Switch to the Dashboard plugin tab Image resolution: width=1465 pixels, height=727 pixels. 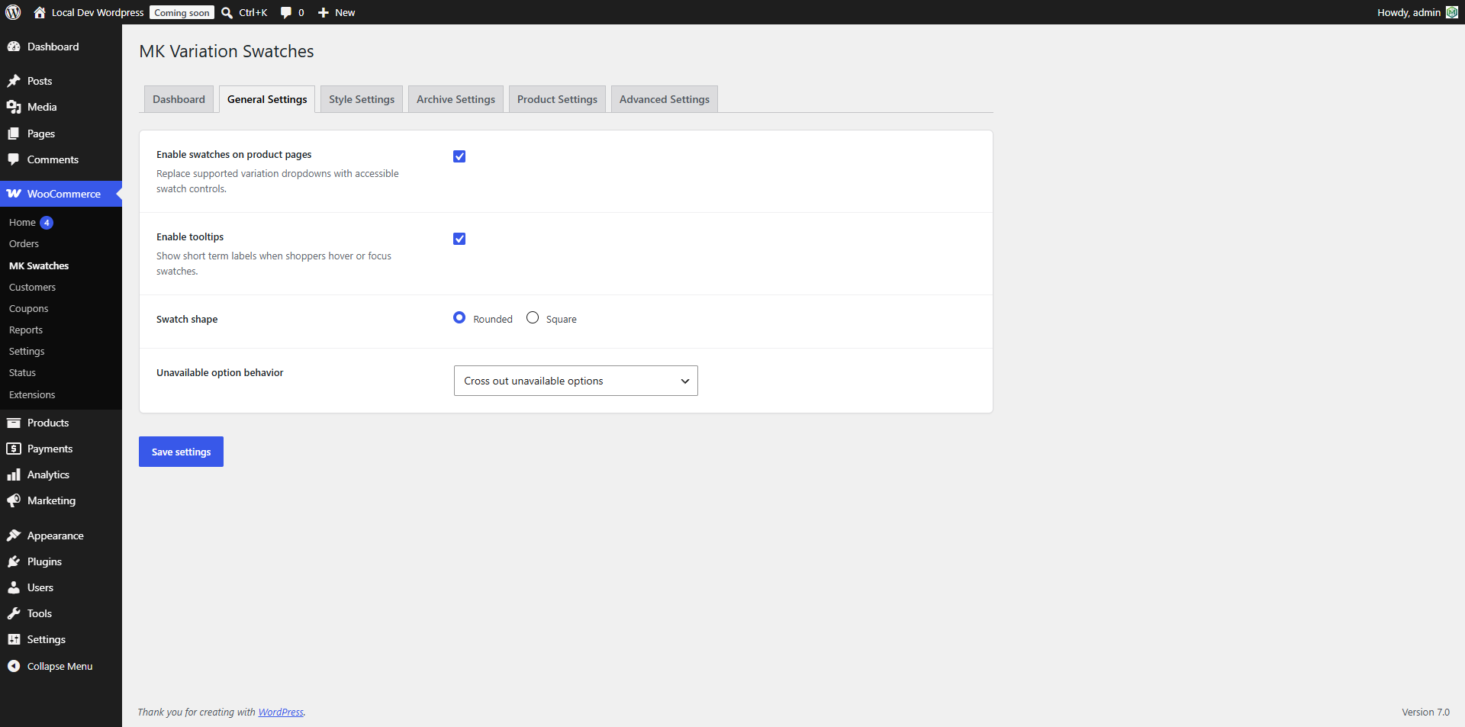click(x=179, y=99)
